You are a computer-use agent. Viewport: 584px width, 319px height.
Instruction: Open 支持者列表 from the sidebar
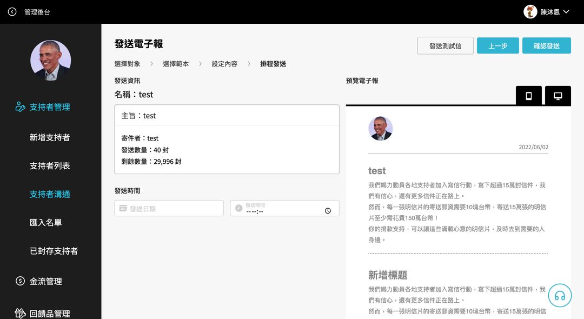pos(50,166)
